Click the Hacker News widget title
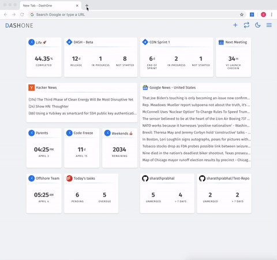Image resolution: width=277 pixels, height=260 pixels. pos(46,87)
